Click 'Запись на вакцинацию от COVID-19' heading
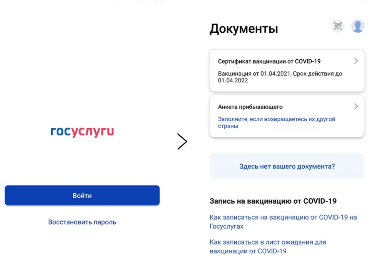Image resolution: width=373 pixels, height=259 pixels. [x=273, y=201]
